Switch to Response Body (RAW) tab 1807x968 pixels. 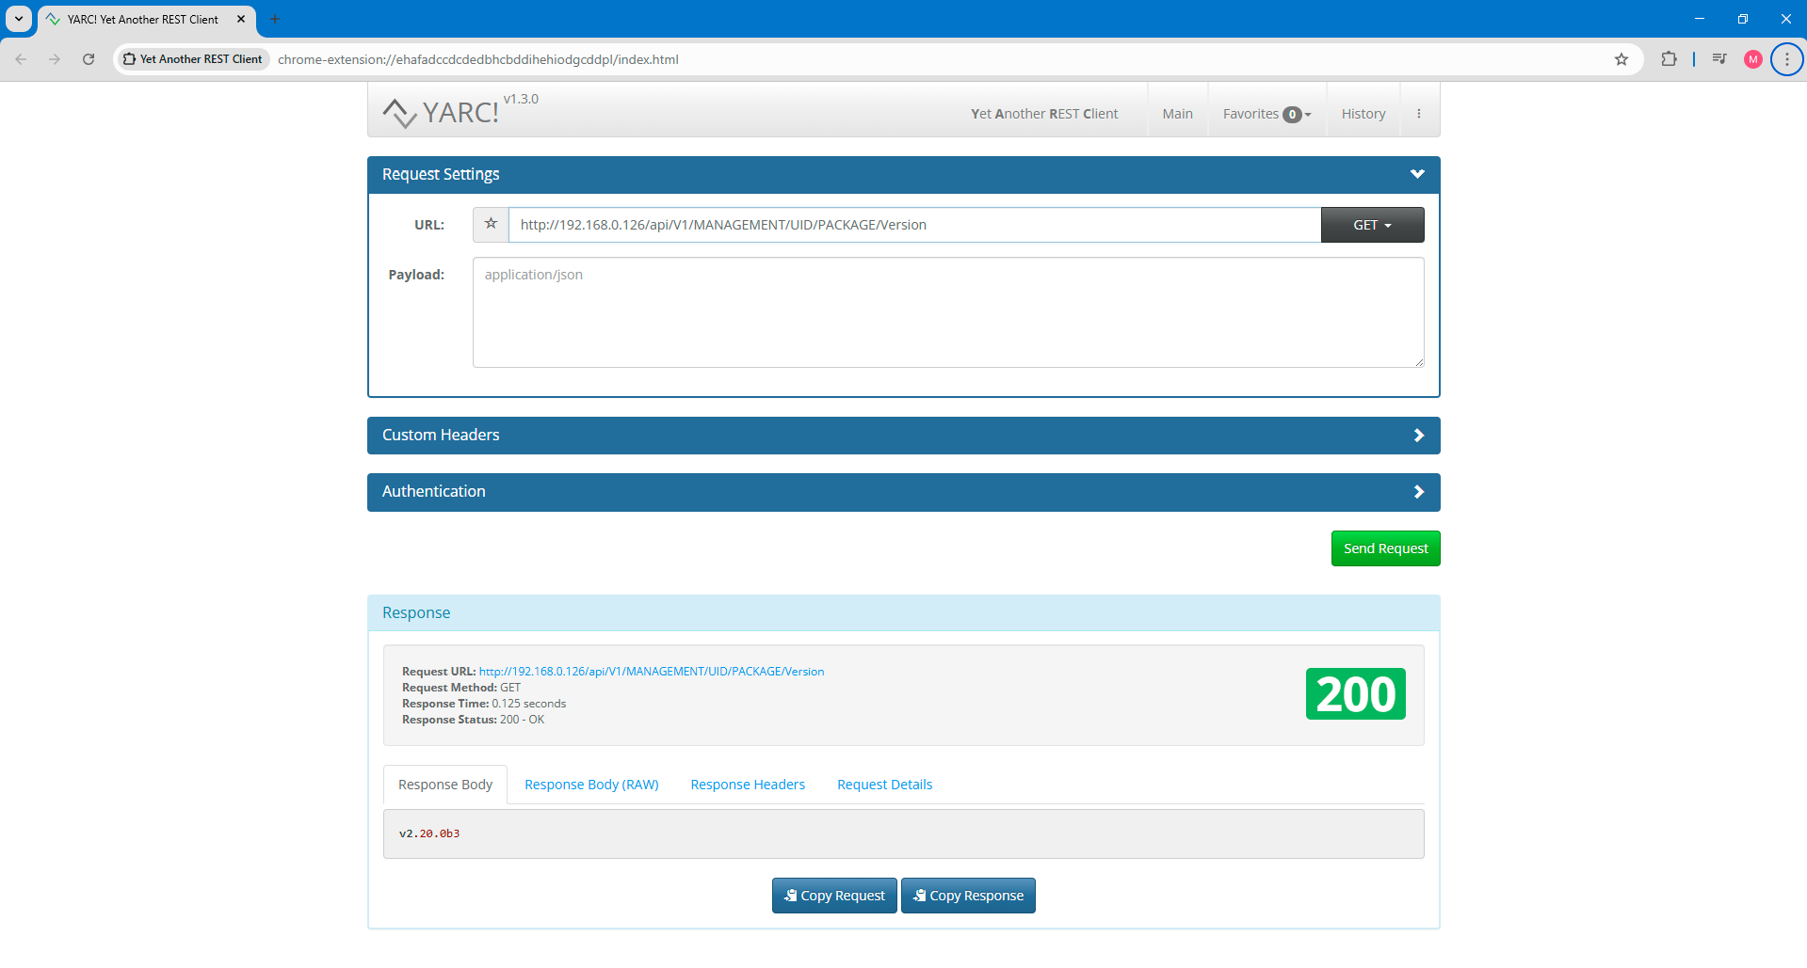591,785
